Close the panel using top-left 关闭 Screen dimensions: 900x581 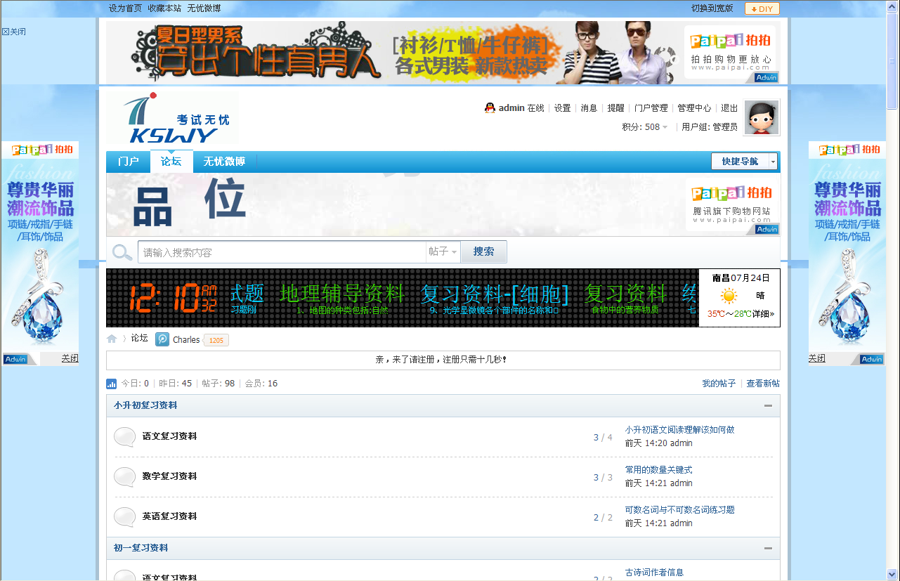pyautogui.click(x=14, y=32)
